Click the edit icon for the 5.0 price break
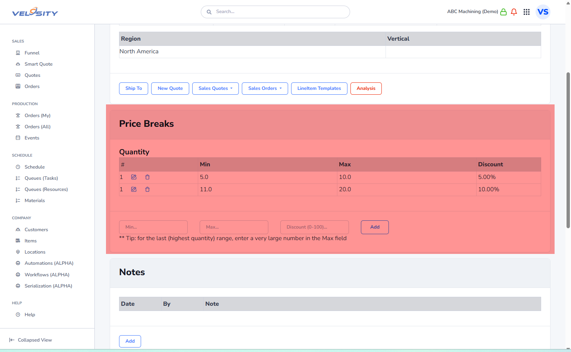The image size is (571, 352). click(x=134, y=177)
